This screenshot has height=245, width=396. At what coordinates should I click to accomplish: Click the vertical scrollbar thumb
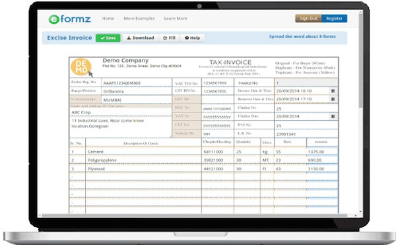pyautogui.click(x=360, y=60)
